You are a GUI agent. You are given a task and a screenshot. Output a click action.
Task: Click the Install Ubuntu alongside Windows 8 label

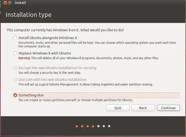tap(48, 38)
